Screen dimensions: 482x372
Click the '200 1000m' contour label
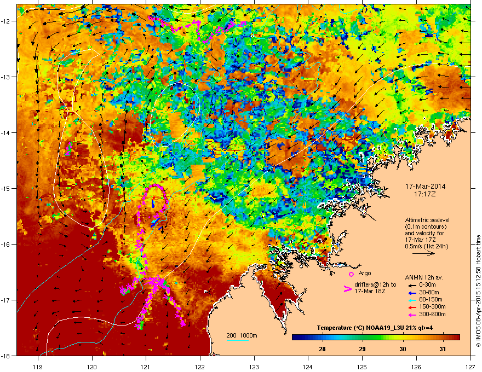(242, 335)
